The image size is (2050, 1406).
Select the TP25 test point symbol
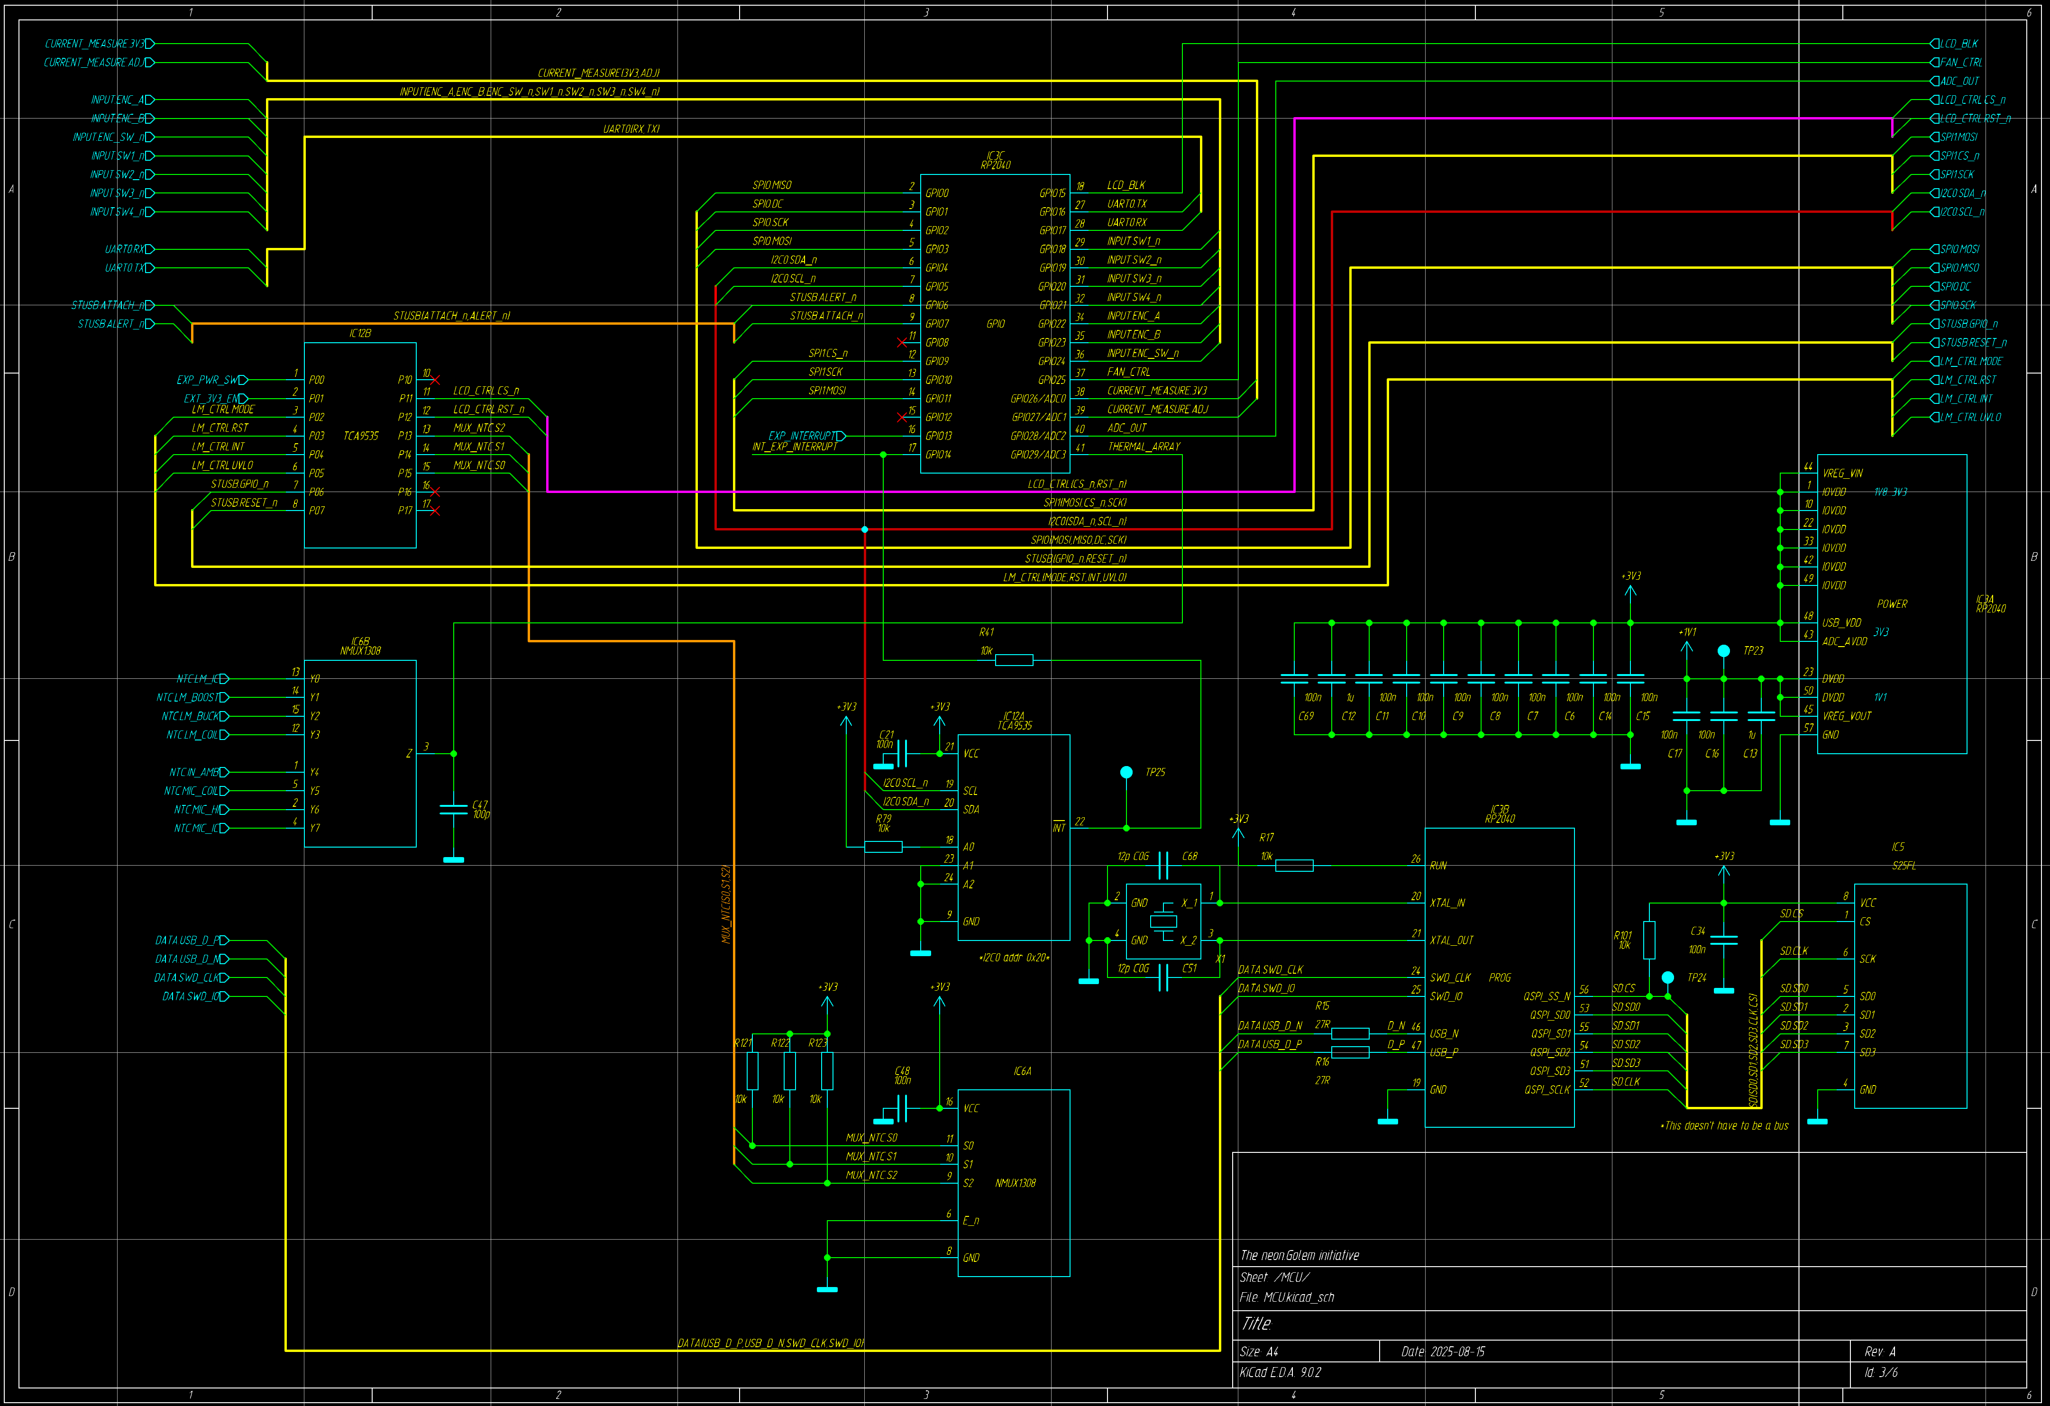(x=1126, y=773)
